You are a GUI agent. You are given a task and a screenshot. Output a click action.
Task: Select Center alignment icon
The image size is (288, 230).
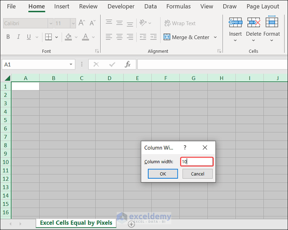pyautogui.click(x=119, y=37)
